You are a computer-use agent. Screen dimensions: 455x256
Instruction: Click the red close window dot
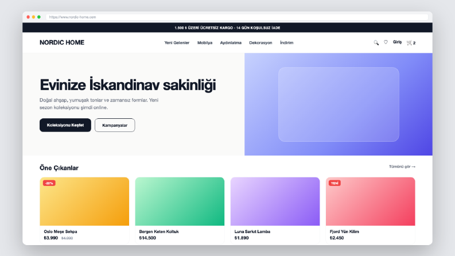[x=28, y=17]
